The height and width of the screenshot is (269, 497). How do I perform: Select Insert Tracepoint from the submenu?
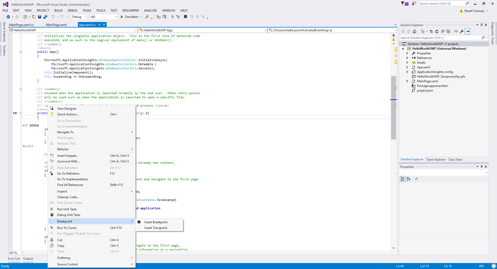pos(159,228)
